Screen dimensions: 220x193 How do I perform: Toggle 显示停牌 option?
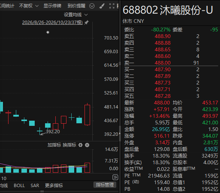click(52, 6)
